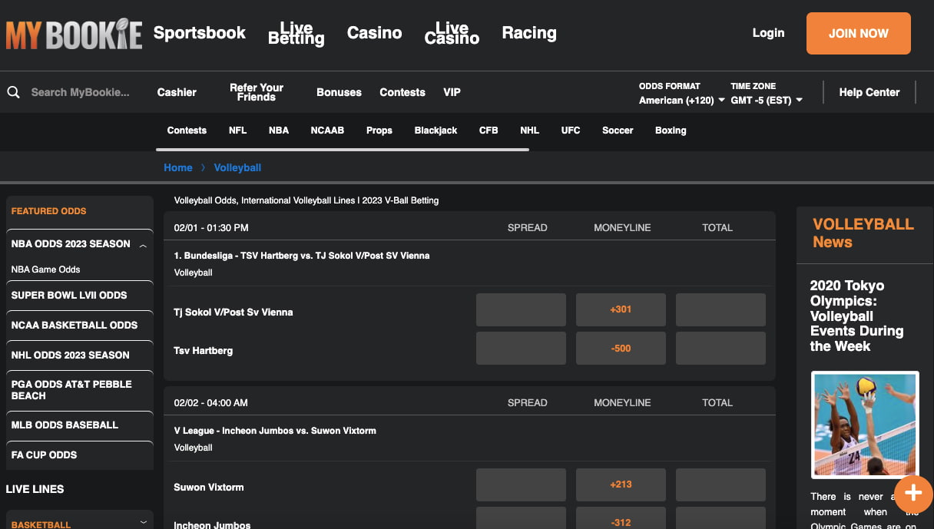This screenshot has height=529, width=934.
Task: Click the JOIN NOW button
Action: tap(859, 34)
